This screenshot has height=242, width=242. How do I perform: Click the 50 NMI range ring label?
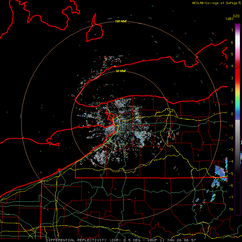[x=121, y=71]
